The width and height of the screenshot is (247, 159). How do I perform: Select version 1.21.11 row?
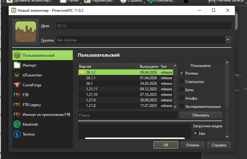[126, 89]
